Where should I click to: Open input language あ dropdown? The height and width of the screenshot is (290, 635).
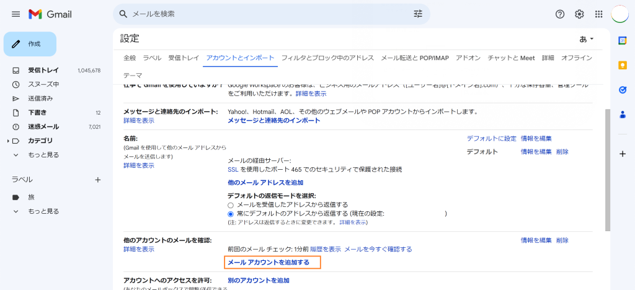click(587, 39)
